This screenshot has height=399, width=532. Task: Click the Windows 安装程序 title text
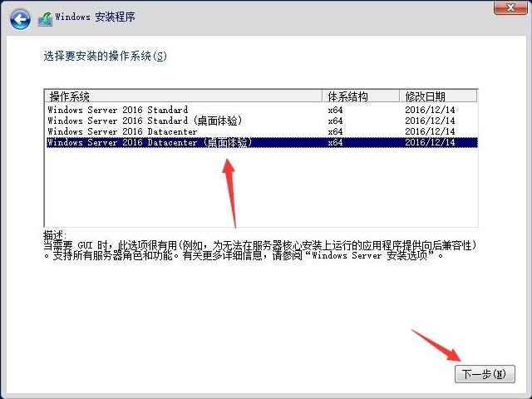tap(95, 17)
